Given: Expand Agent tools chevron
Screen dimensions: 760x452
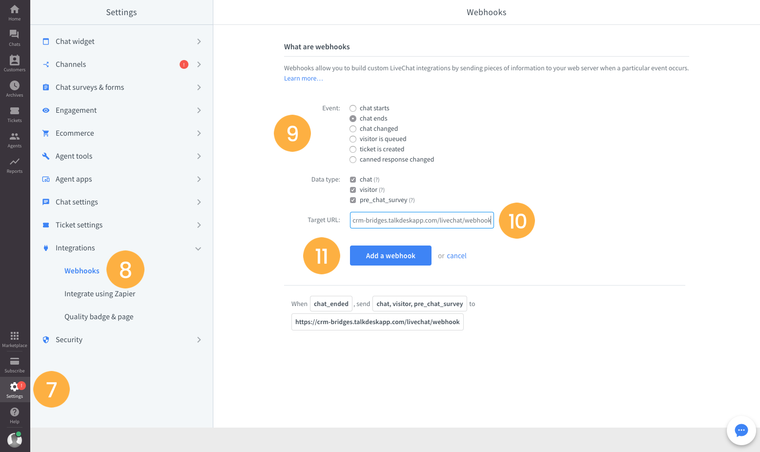Looking at the screenshot, I should click(x=199, y=156).
